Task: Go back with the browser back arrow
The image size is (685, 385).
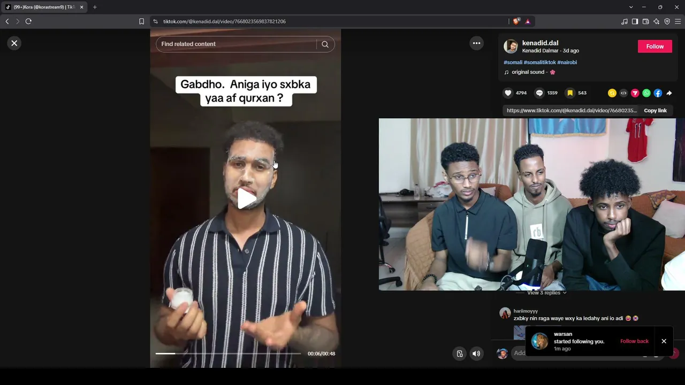Action: pyautogui.click(x=7, y=21)
